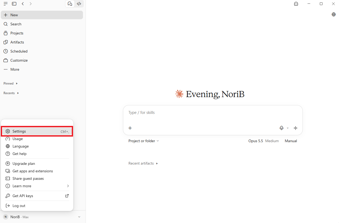Click the Get API keys key icon
The height and width of the screenshot is (223, 339).
(8, 196)
